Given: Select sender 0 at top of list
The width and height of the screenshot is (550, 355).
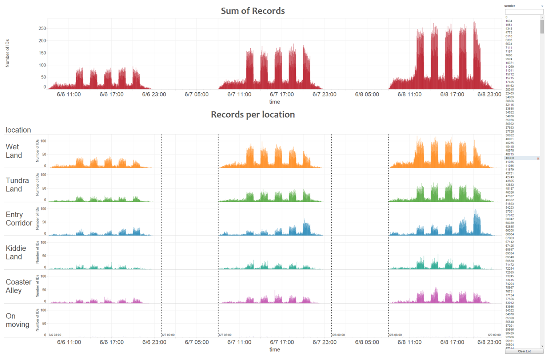Looking at the screenshot, I should click(506, 17).
